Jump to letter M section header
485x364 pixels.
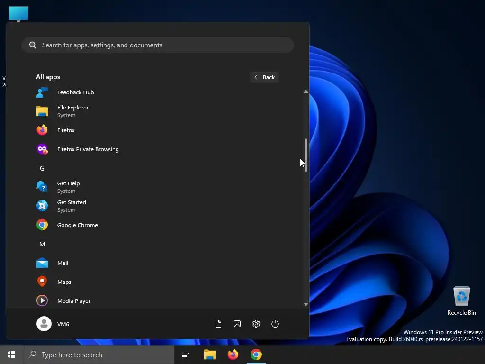42,244
